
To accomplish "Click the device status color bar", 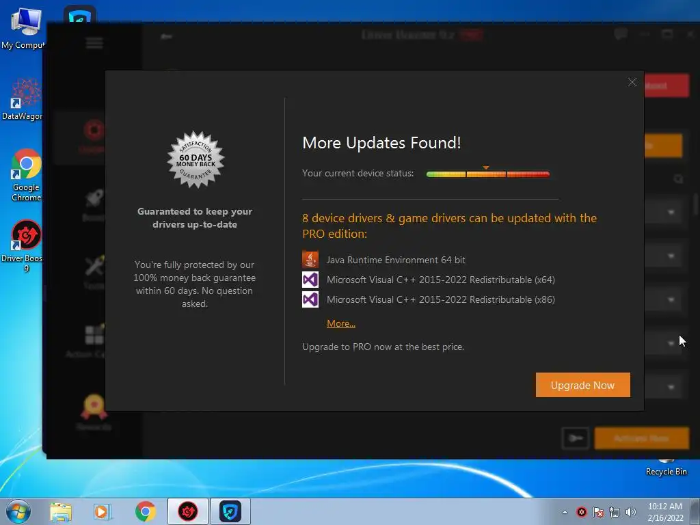I will pos(488,174).
